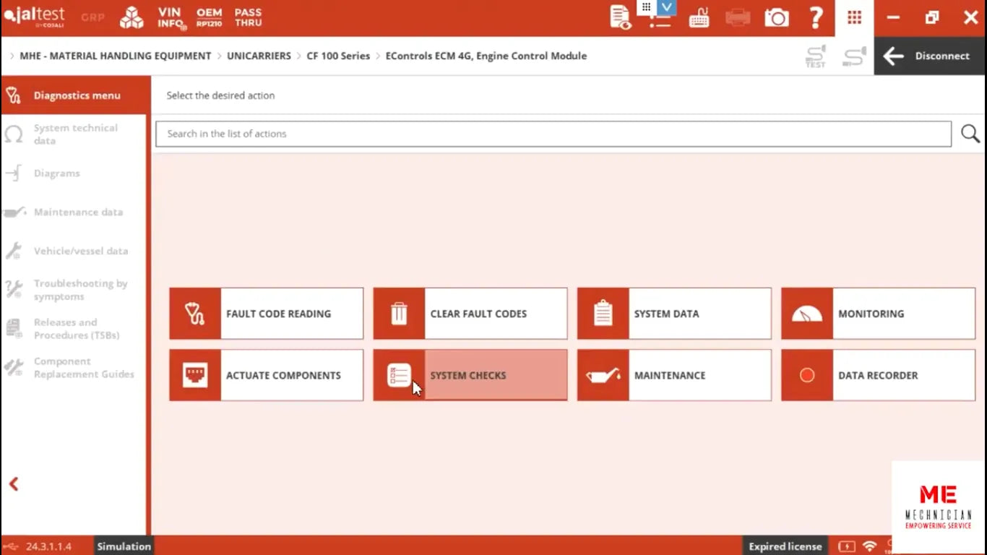Open the PASS THRU function

[248, 18]
